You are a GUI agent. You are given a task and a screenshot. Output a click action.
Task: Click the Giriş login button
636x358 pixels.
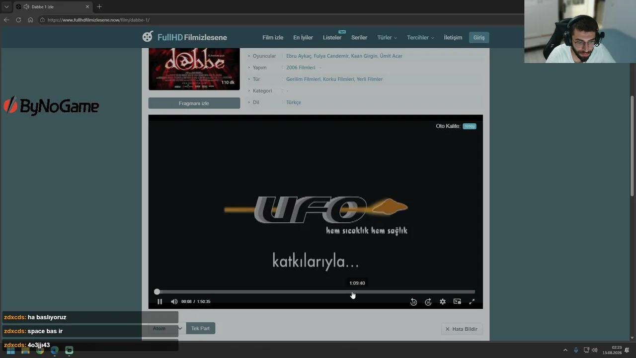click(479, 37)
